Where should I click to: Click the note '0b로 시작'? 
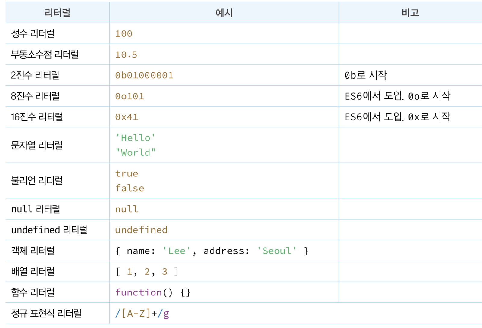click(x=365, y=75)
